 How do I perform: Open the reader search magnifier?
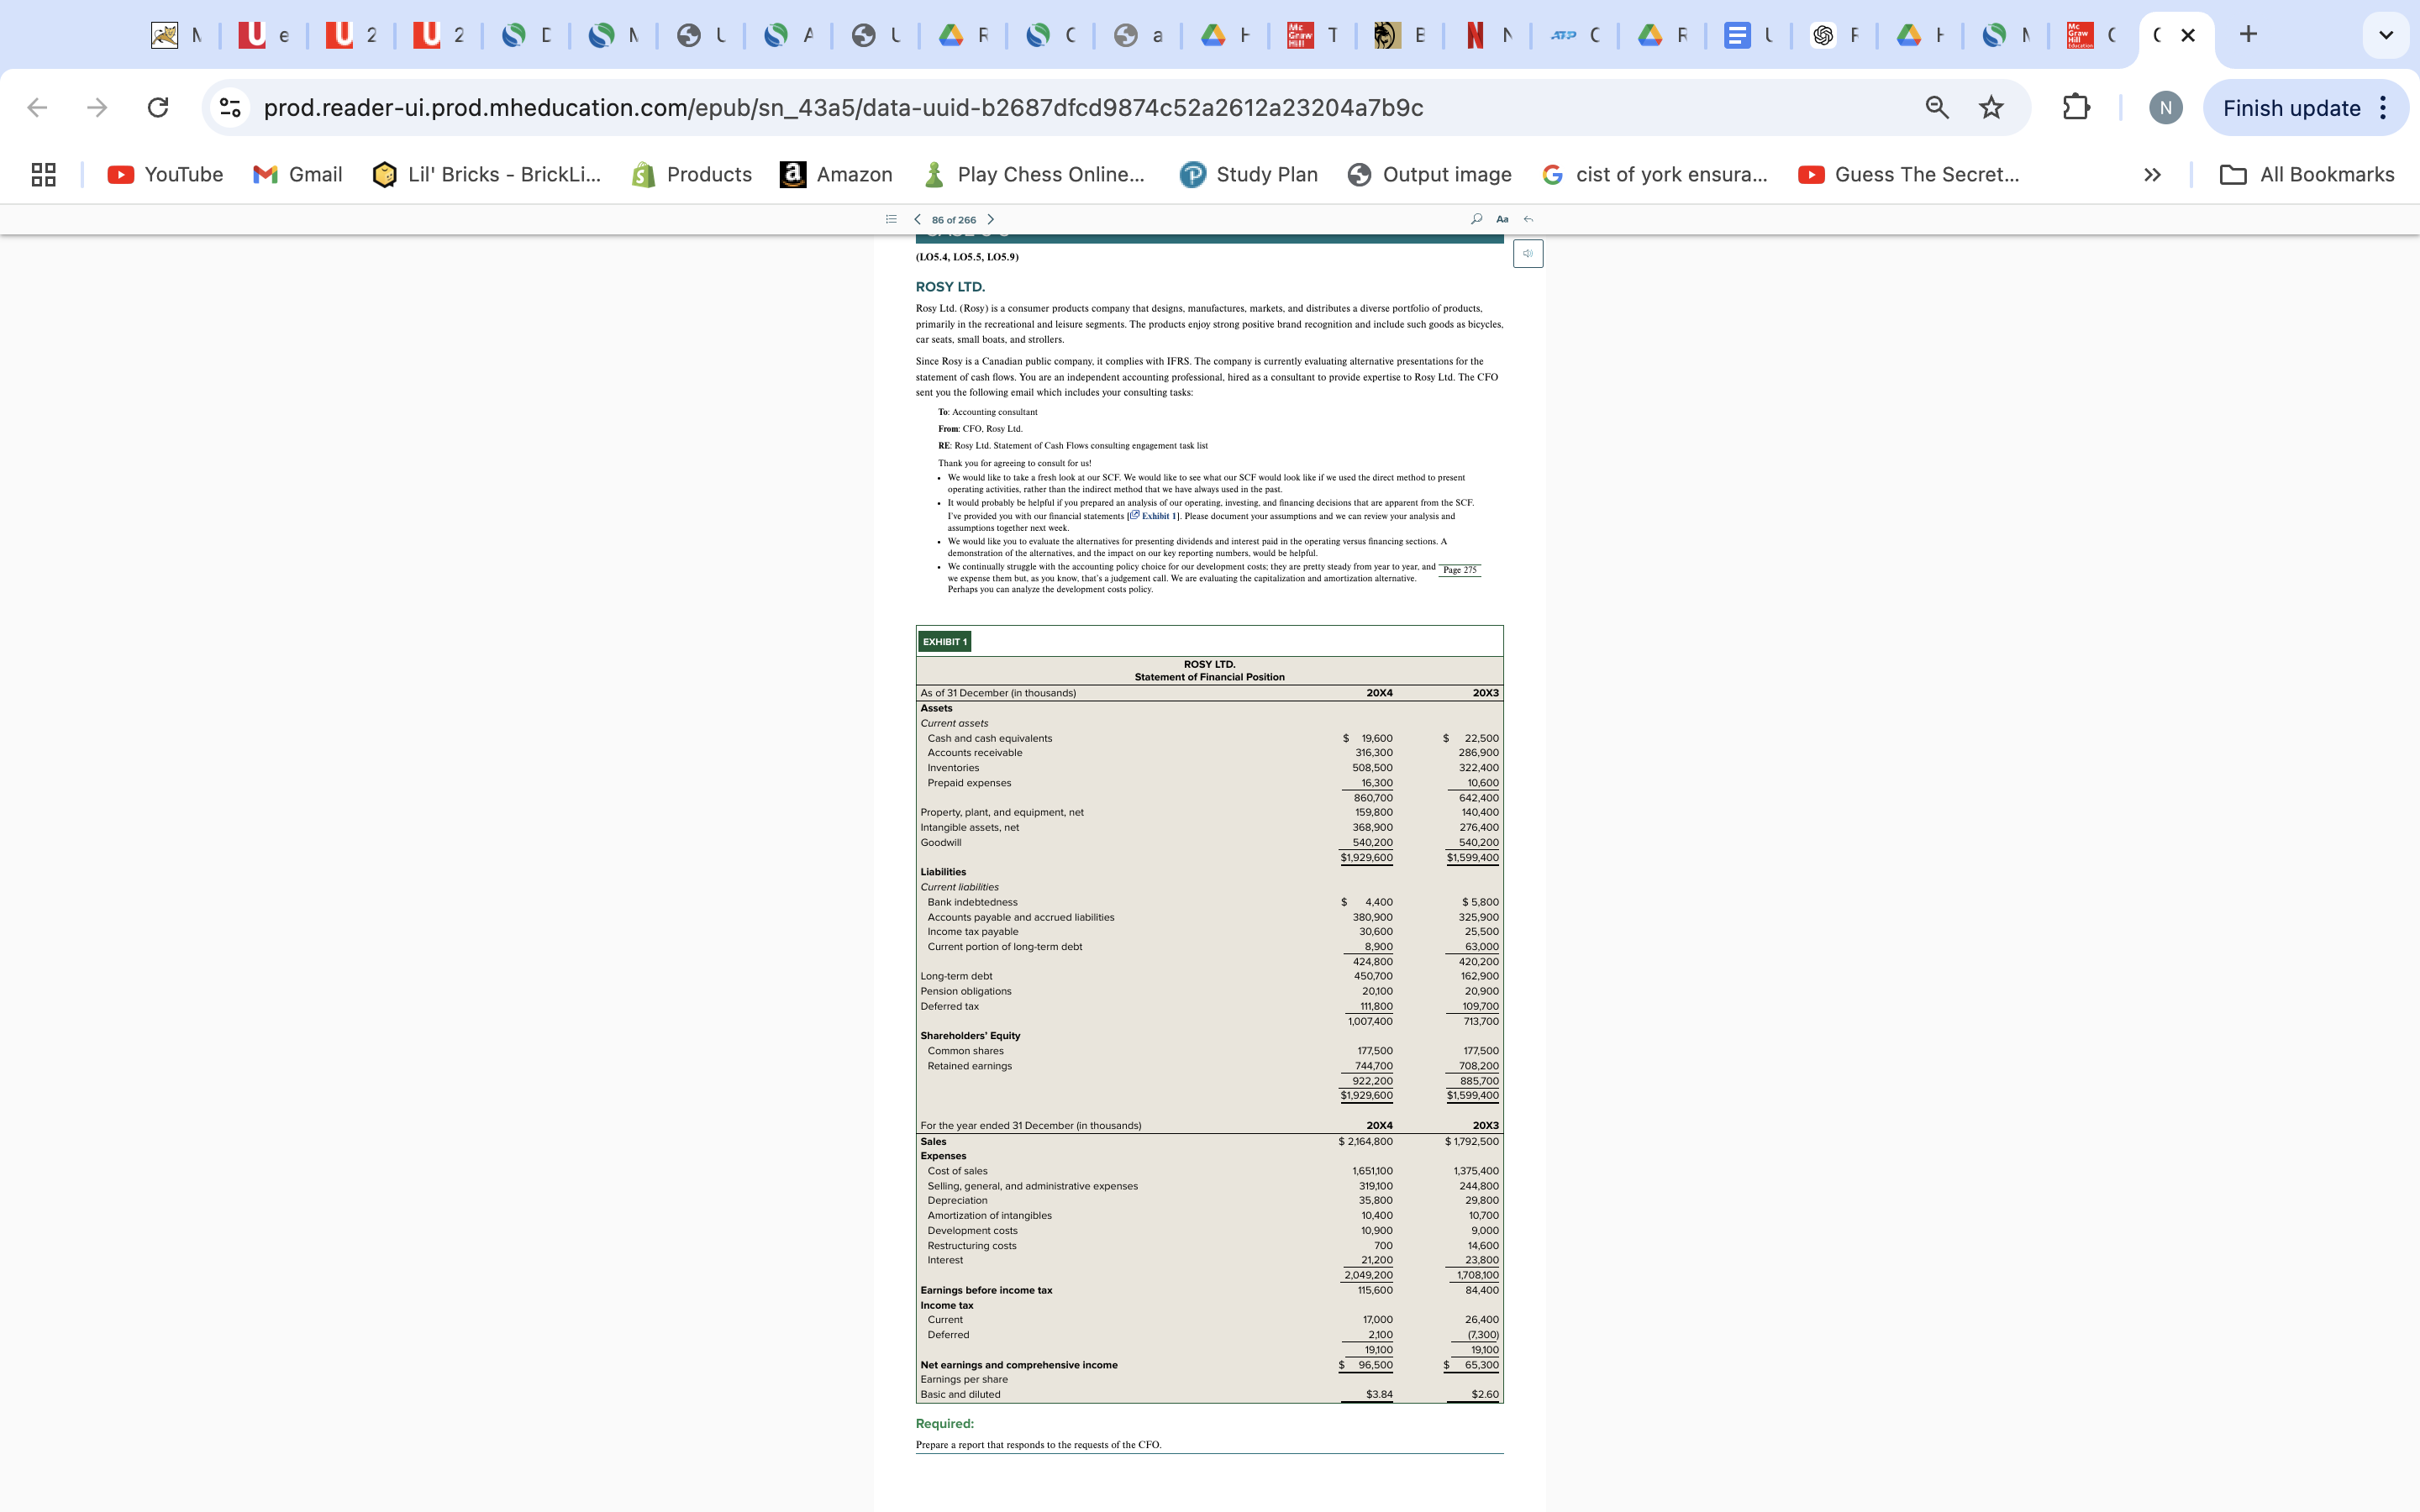pyautogui.click(x=1476, y=219)
